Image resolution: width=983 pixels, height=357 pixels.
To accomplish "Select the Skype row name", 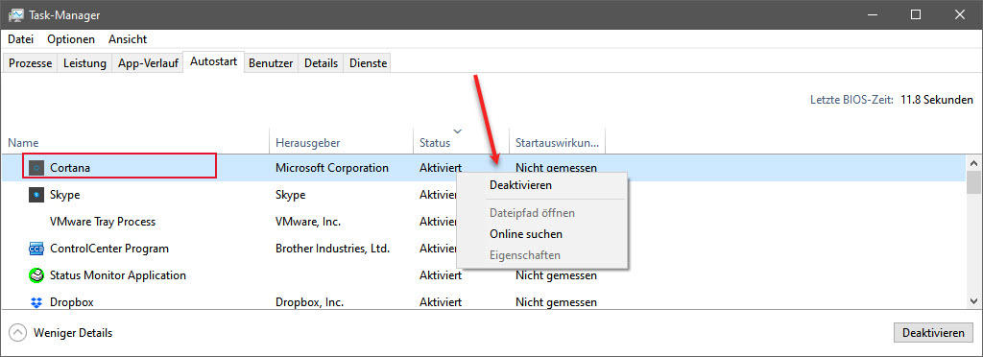I will [65, 195].
